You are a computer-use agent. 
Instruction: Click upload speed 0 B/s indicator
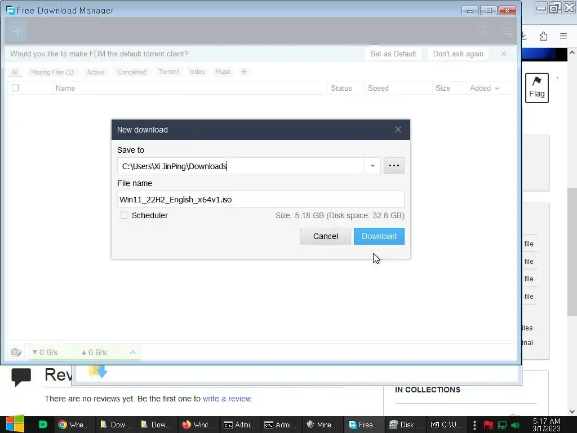click(94, 352)
